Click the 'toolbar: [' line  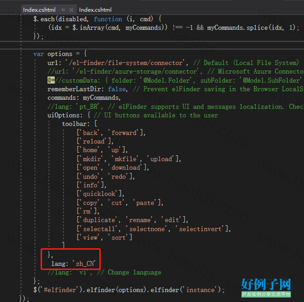pyautogui.click(x=80, y=124)
